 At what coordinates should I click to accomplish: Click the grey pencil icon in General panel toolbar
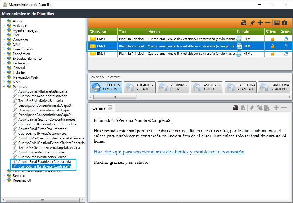pos(252,108)
